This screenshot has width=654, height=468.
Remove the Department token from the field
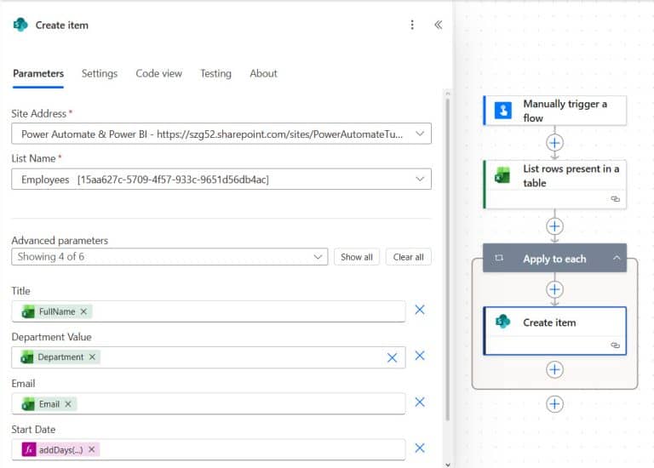click(x=92, y=357)
